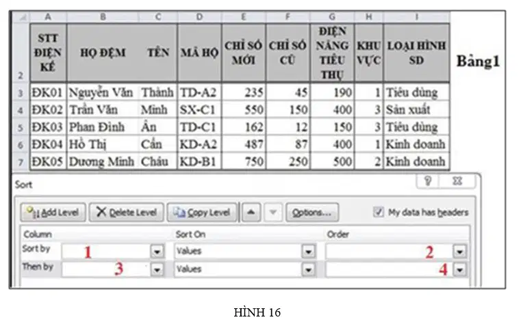Open sort Options dialog
The width and height of the screenshot is (521, 324).
point(312,213)
